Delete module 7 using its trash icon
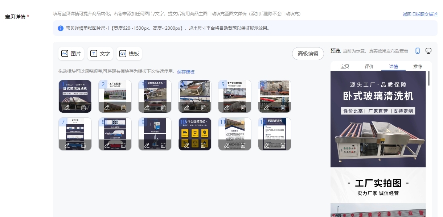Viewport: 443px width, 217px height. click(83, 145)
